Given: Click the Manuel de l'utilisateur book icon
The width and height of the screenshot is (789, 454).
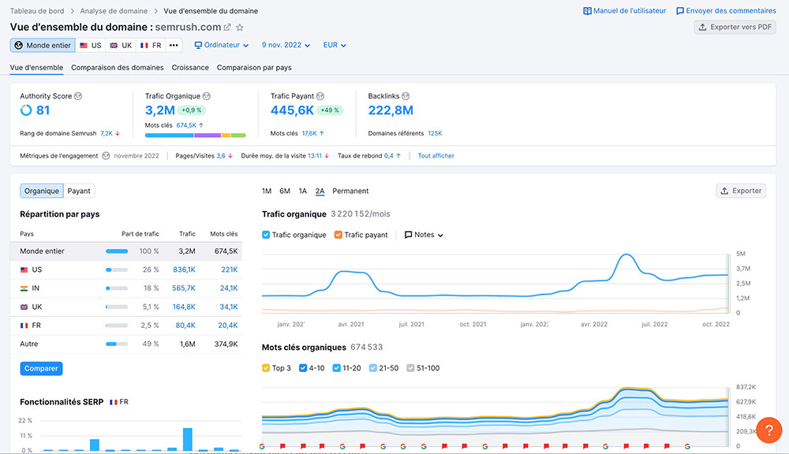Looking at the screenshot, I should (587, 11).
